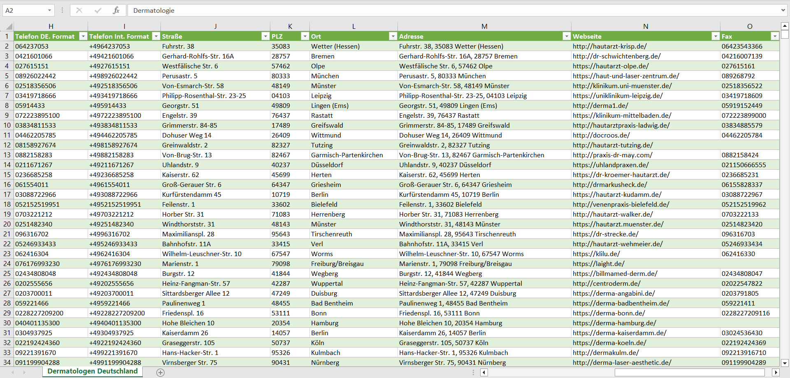Select cell Freiburg/Breisgau

[353, 264]
